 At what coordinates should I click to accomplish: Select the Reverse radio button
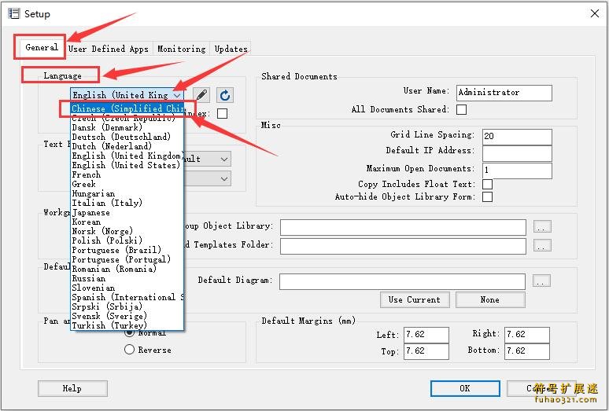pos(129,350)
